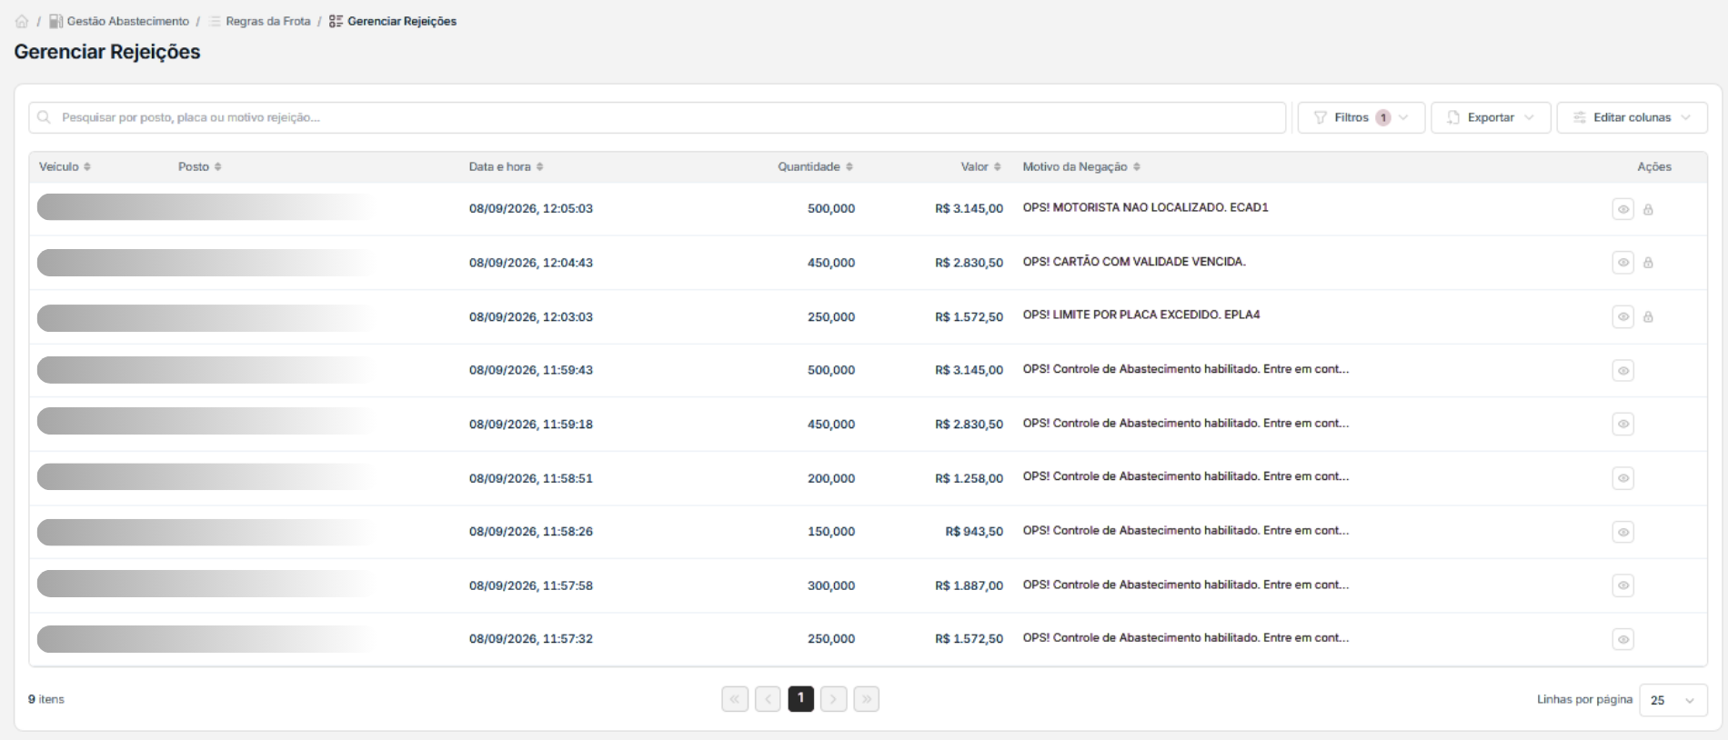
Task: Open the eye icon on the 11:59:43 row
Action: point(1623,370)
